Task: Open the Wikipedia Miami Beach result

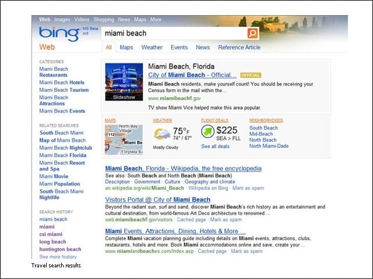Action: coord(183,169)
